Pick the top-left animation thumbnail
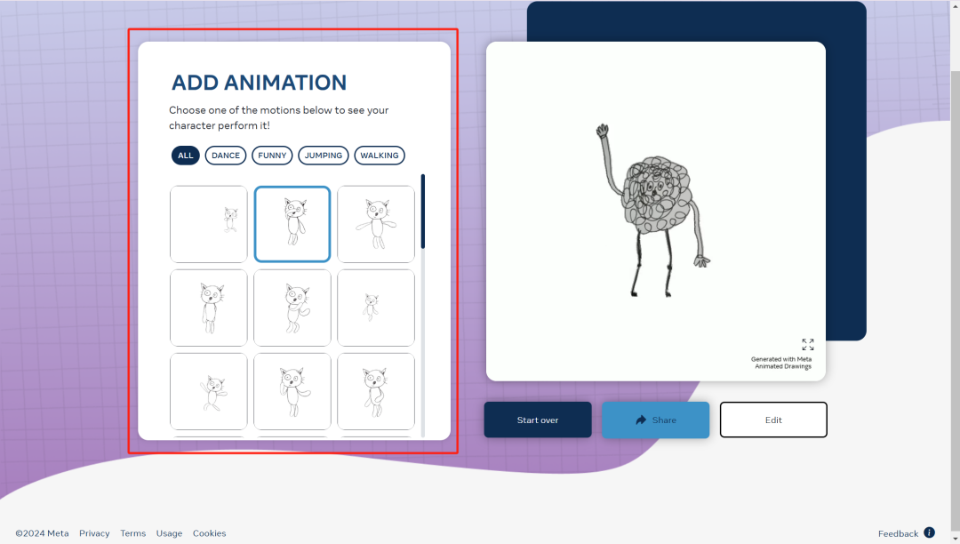Viewport: 960px width, 544px height. point(209,225)
